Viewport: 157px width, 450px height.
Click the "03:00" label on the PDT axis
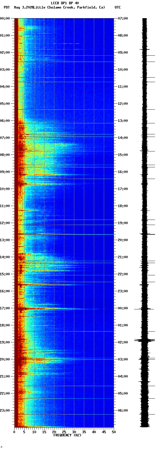5,70
